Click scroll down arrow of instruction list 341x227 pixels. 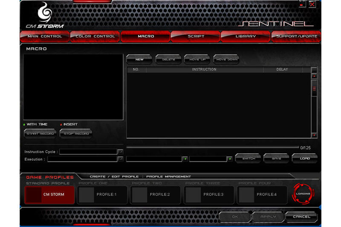coord(314,135)
